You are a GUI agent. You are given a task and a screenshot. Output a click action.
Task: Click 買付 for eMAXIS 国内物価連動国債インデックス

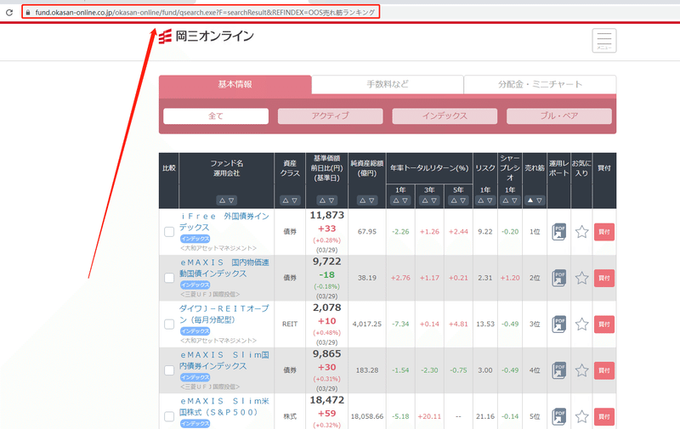click(604, 278)
